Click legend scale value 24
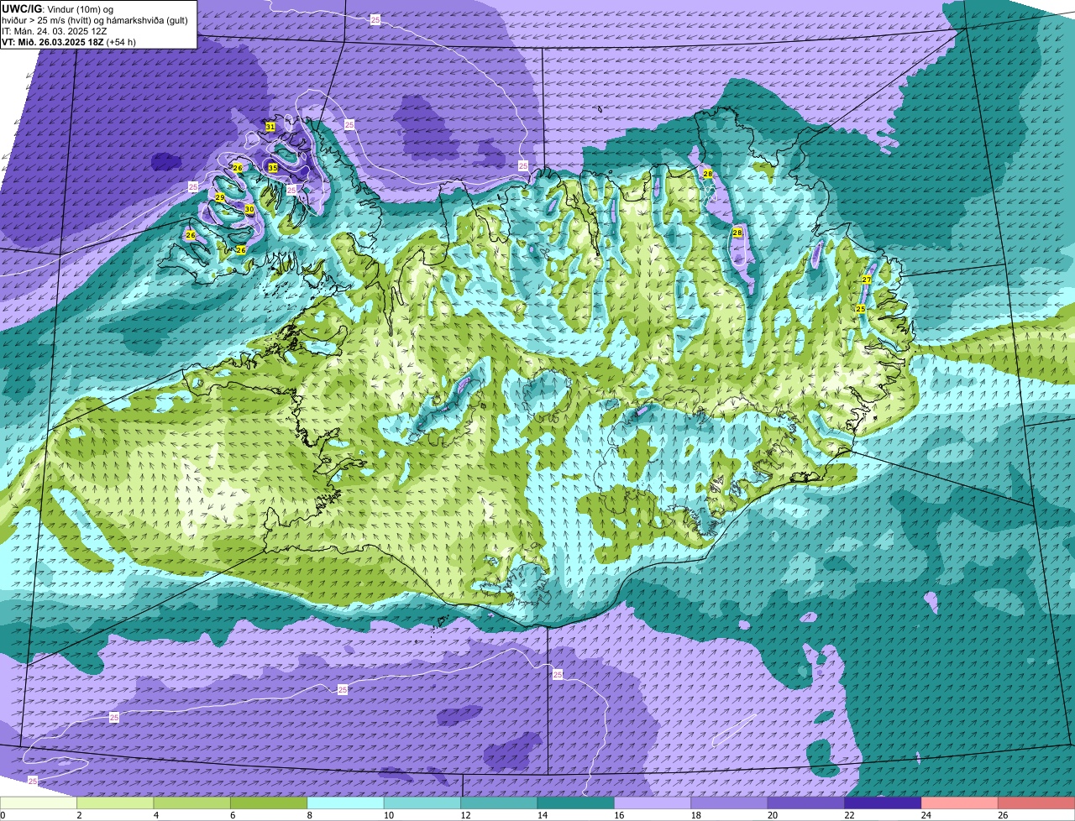 (926, 815)
